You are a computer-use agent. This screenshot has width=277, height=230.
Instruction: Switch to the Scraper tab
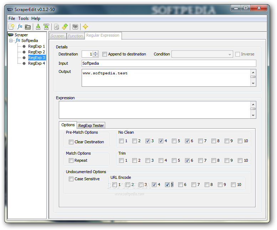pyautogui.click(x=58, y=36)
